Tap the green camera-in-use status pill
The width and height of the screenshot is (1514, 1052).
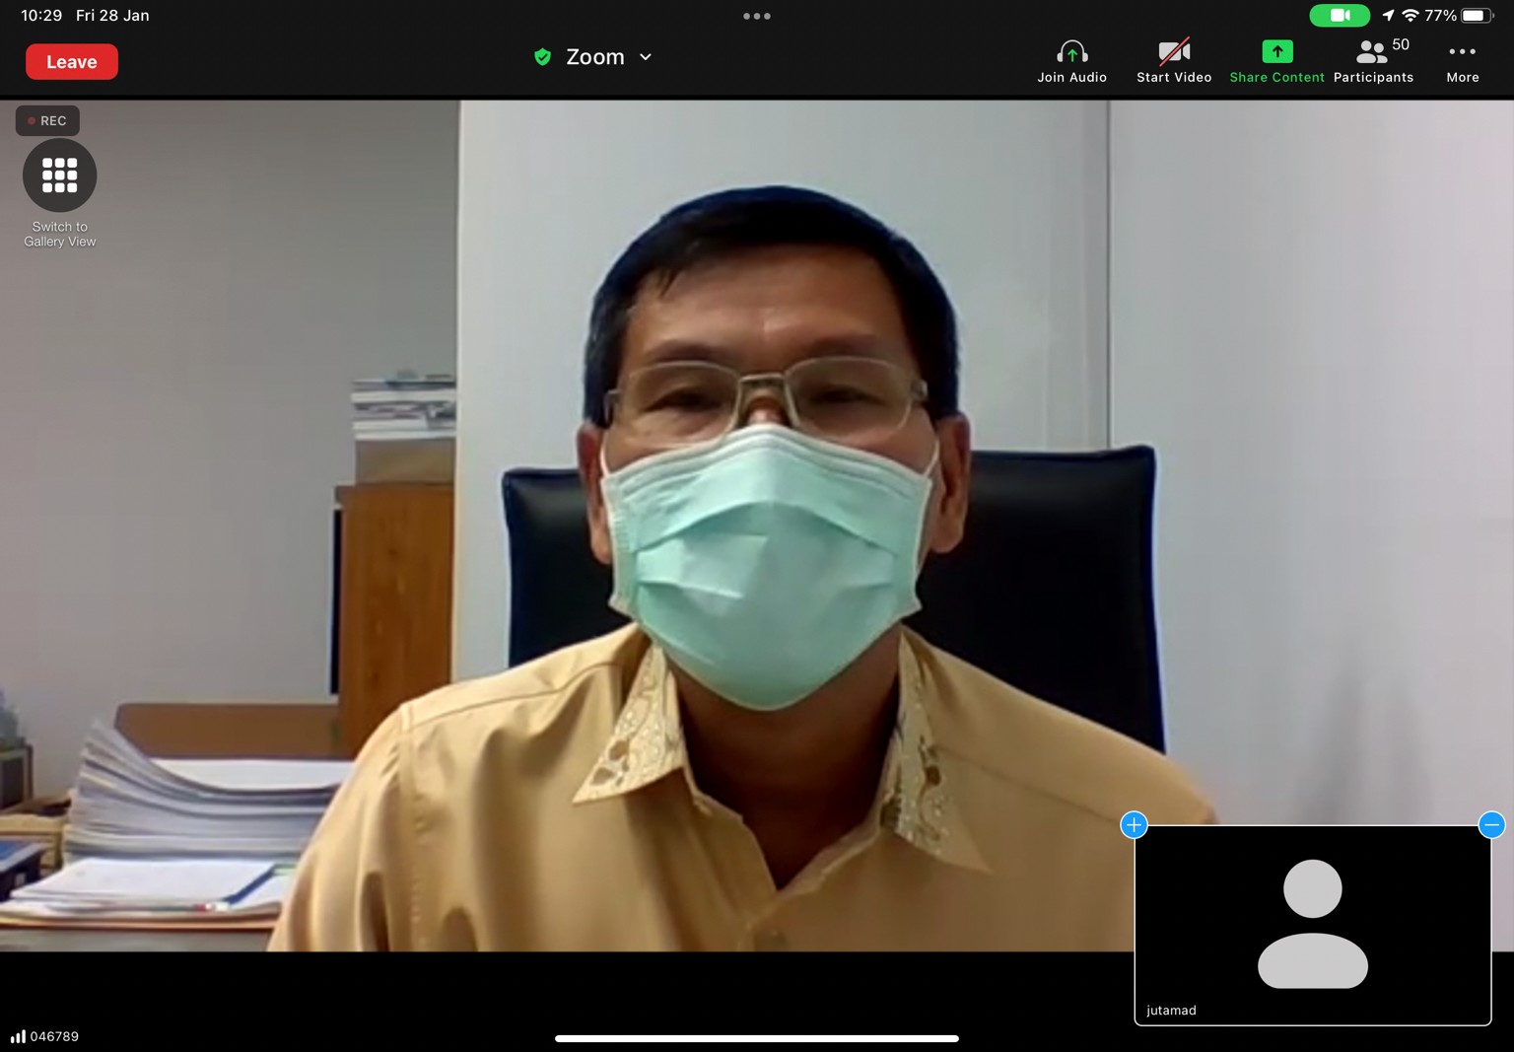click(x=1339, y=16)
